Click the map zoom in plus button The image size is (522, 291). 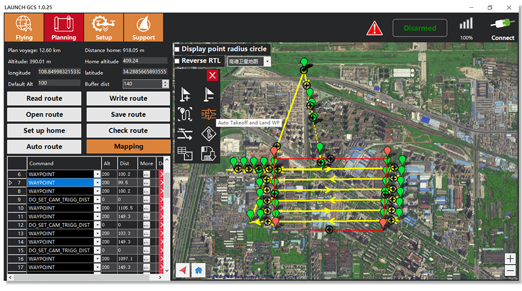point(510,258)
